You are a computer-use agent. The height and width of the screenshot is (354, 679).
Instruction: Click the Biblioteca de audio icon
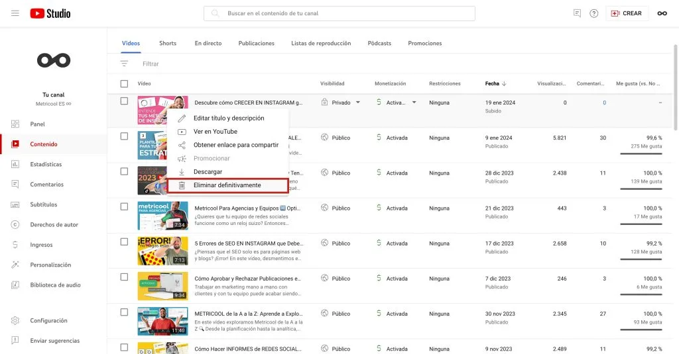(15, 285)
